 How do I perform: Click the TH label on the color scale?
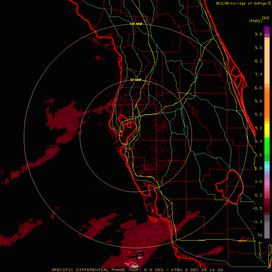pyautogui.click(x=260, y=235)
